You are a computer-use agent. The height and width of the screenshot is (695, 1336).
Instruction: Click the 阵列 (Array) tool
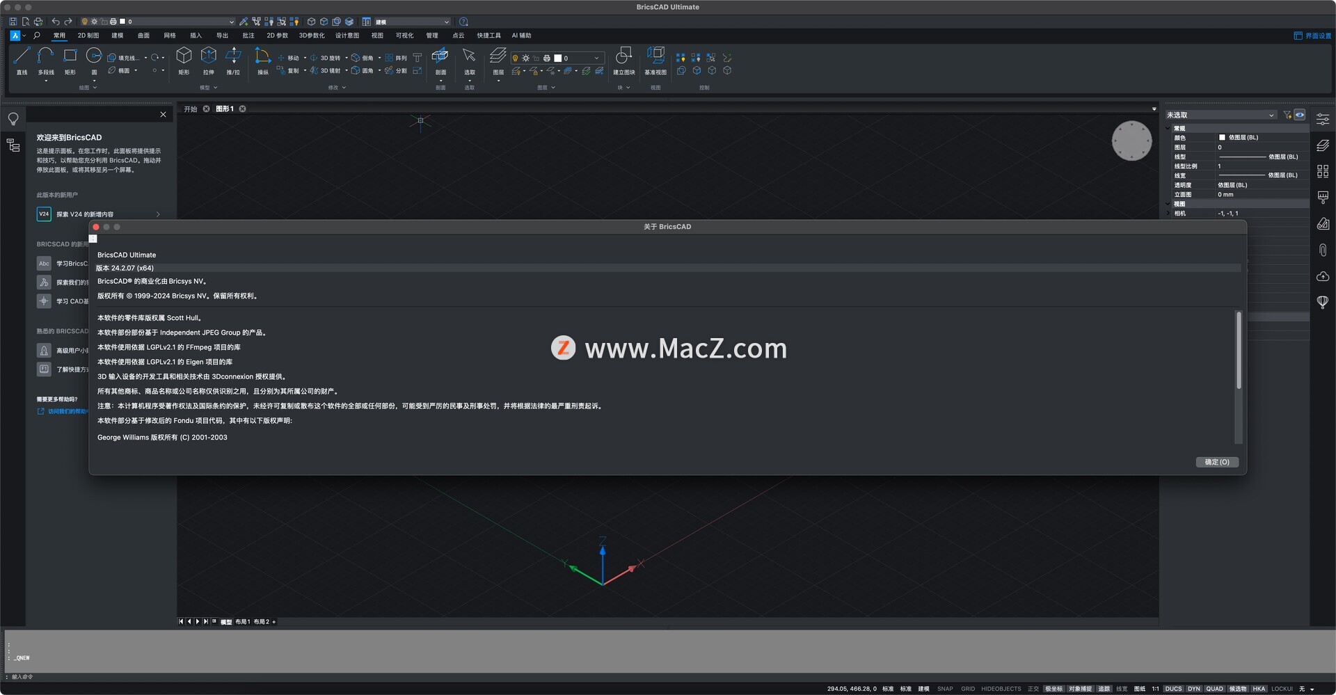(x=396, y=58)
